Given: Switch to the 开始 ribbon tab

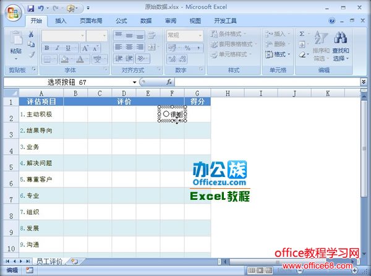Looking at the screenshot, I should pos(36,21).
